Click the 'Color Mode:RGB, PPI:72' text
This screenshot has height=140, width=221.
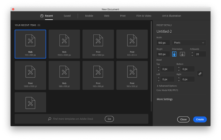167,90
